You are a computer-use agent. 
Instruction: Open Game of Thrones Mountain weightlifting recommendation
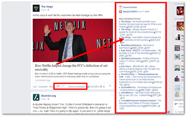140,104
